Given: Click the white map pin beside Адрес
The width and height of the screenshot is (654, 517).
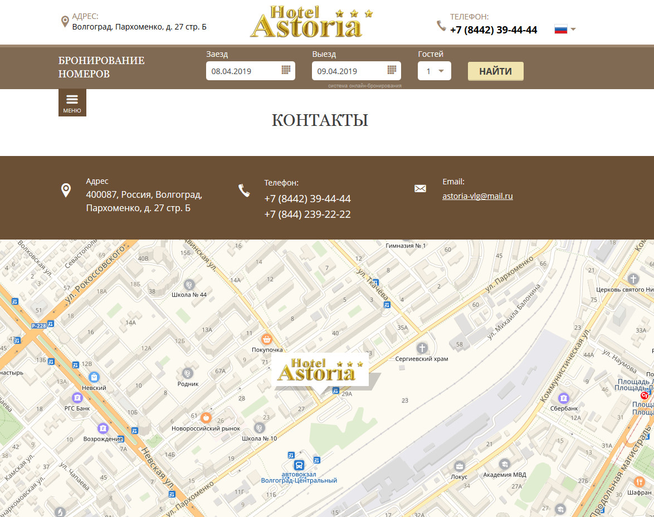Looking at the screenshot, I should point(66,191).
